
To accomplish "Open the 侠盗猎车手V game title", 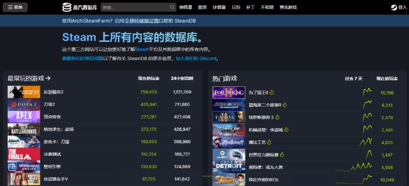I will coord(56,179).
